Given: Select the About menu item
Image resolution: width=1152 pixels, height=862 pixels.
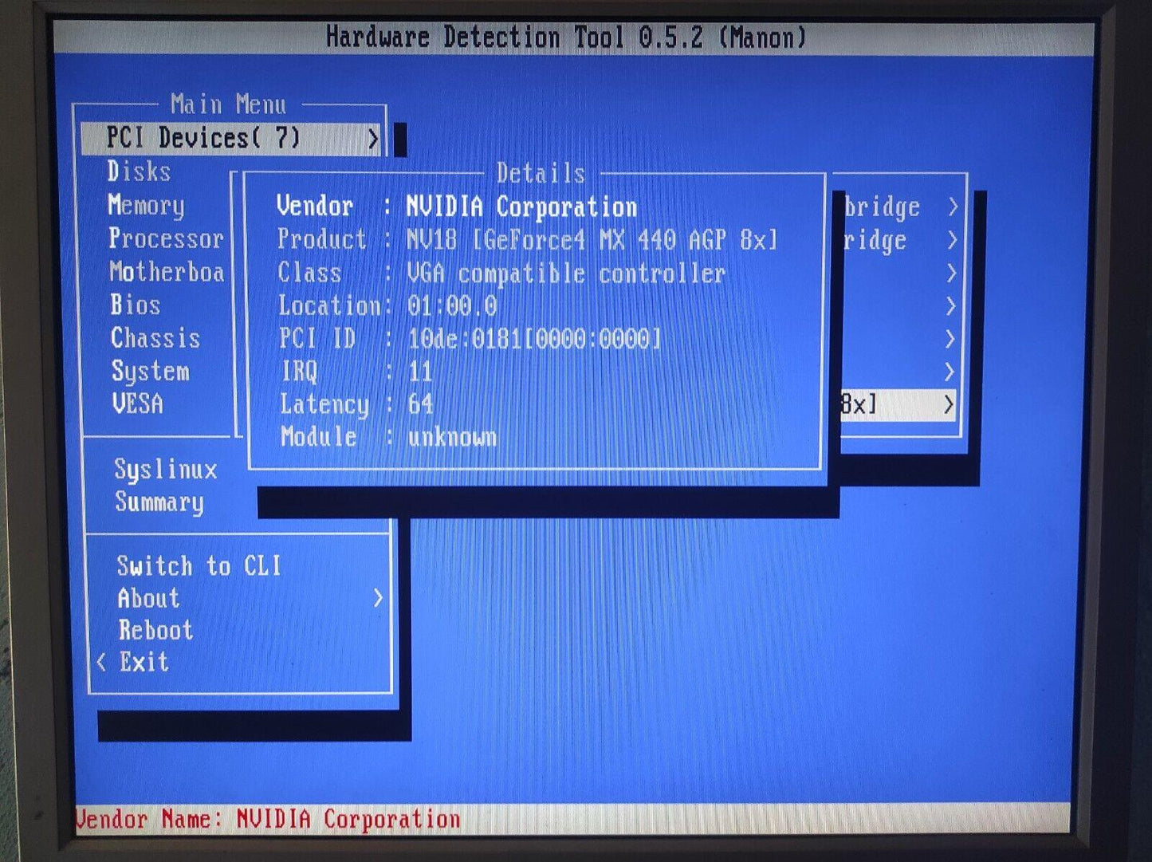Looking at the screenshot, I should pos(149,598).
